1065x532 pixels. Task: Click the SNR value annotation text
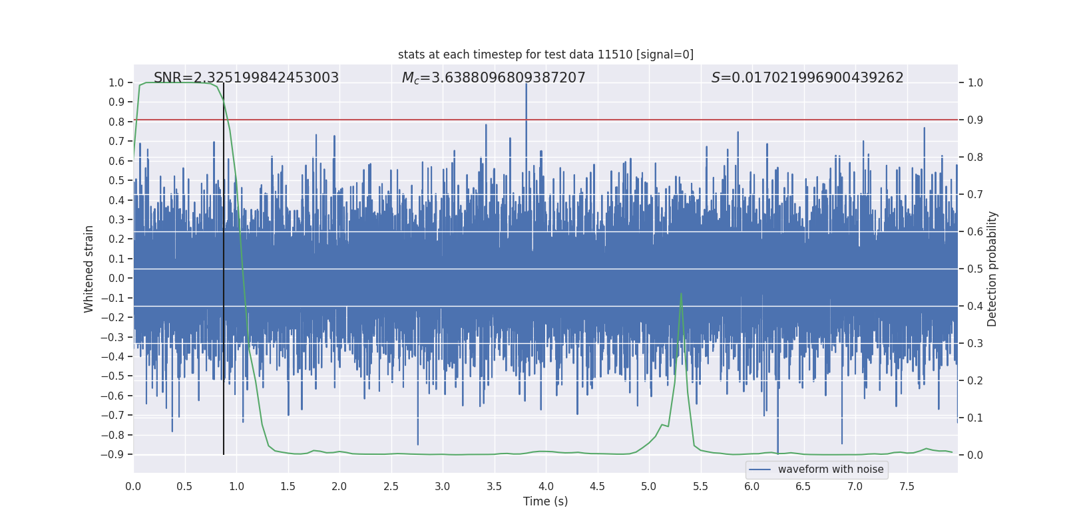click(246, 78)
